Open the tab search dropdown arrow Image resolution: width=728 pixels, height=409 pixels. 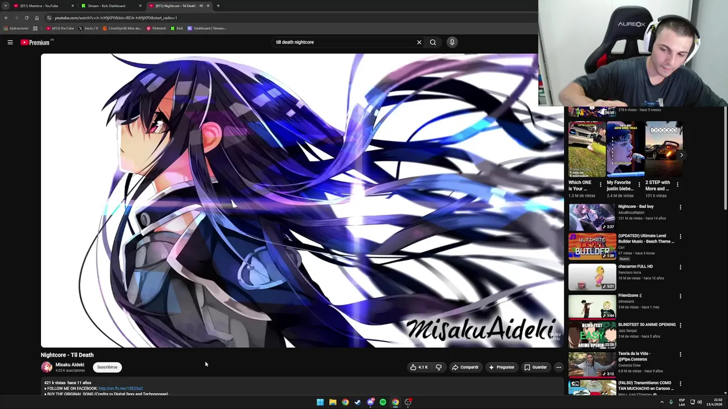pos(6,6)
